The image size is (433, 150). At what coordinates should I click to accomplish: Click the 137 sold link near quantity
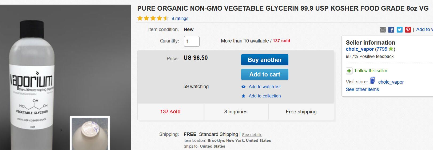[x=281, y=41]
